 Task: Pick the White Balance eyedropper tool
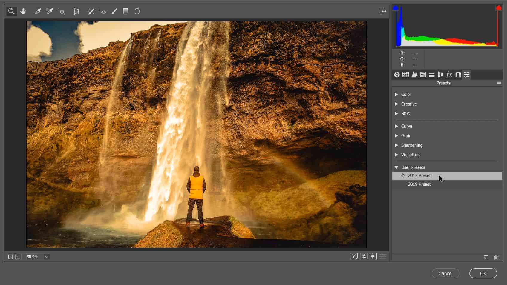tap(38, 11)
